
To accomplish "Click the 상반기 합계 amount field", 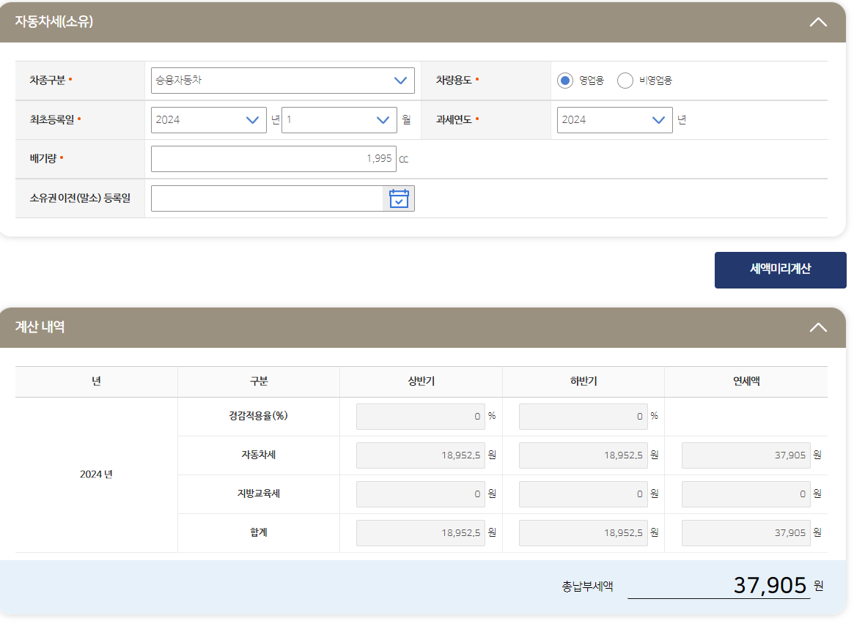I will [x=421, y=532].
